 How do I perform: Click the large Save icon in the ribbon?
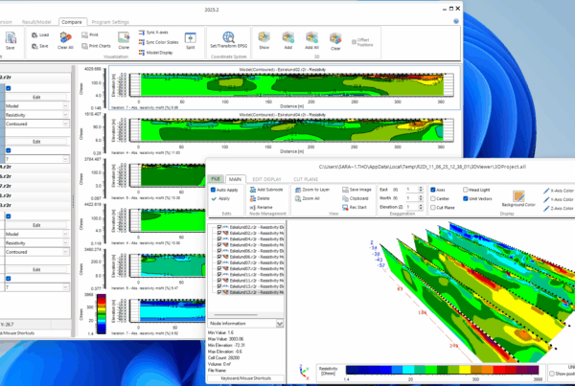[x=11, y=38]
